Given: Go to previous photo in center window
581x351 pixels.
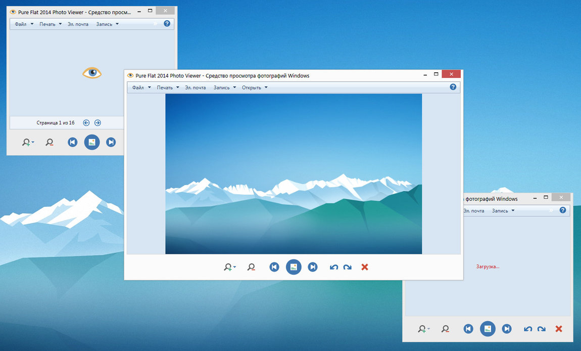Looking at the screenshot, I should pyautogui.click(x=274, y=267).
